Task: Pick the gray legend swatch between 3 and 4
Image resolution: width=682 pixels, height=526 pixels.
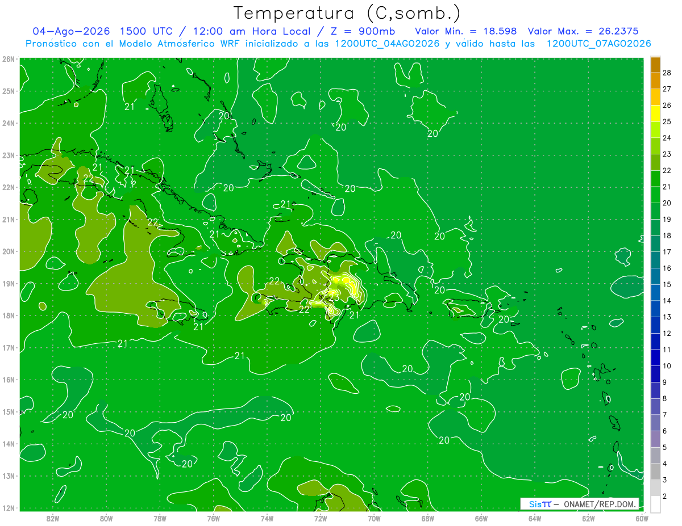Action: pos(655,472)
